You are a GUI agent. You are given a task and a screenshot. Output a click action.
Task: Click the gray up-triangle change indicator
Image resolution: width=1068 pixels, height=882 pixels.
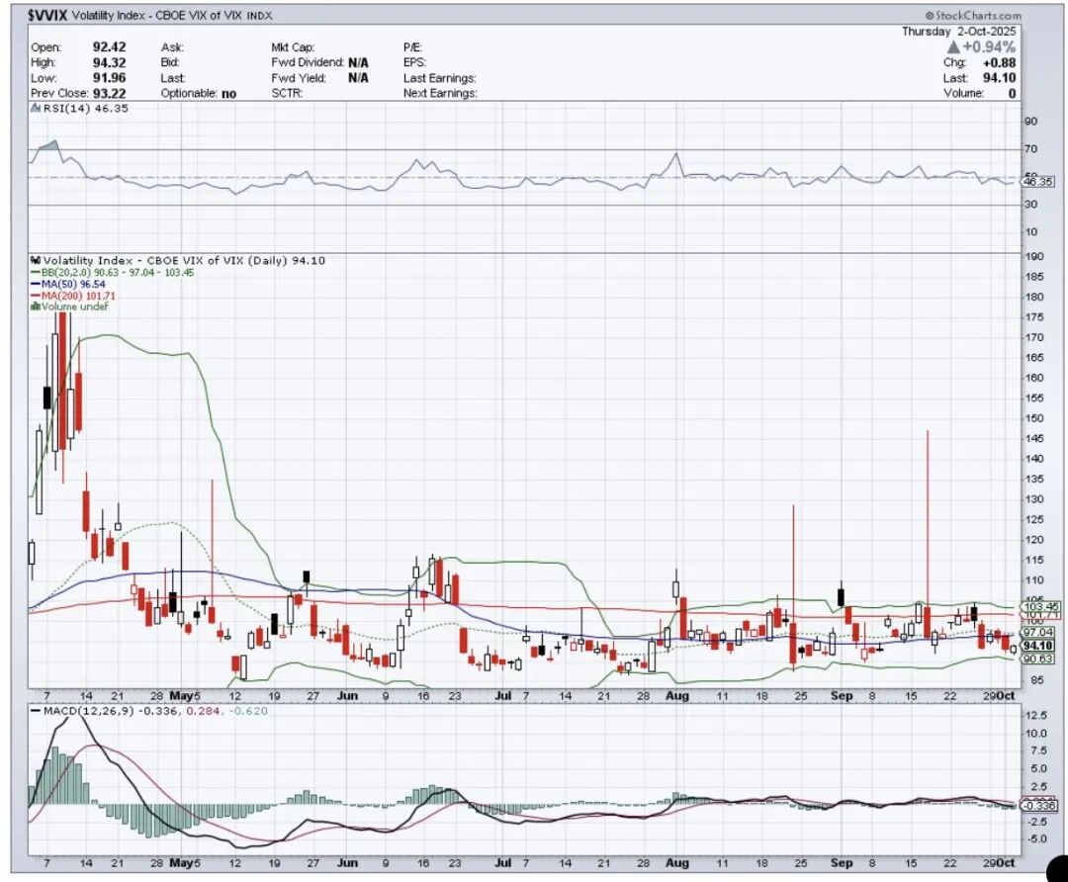[953, 47]
